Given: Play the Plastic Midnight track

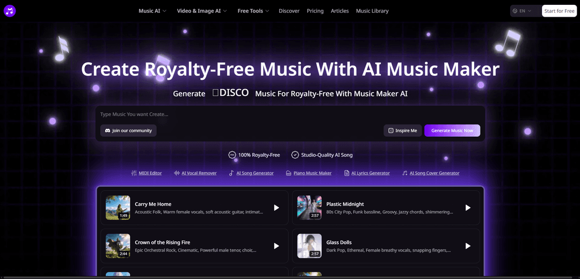Looking at the screenshot, I should point(468,208).
